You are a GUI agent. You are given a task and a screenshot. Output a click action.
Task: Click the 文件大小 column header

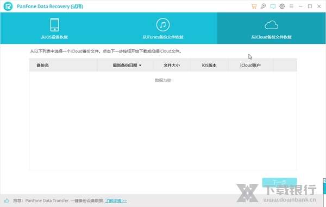tap(172, 66)
